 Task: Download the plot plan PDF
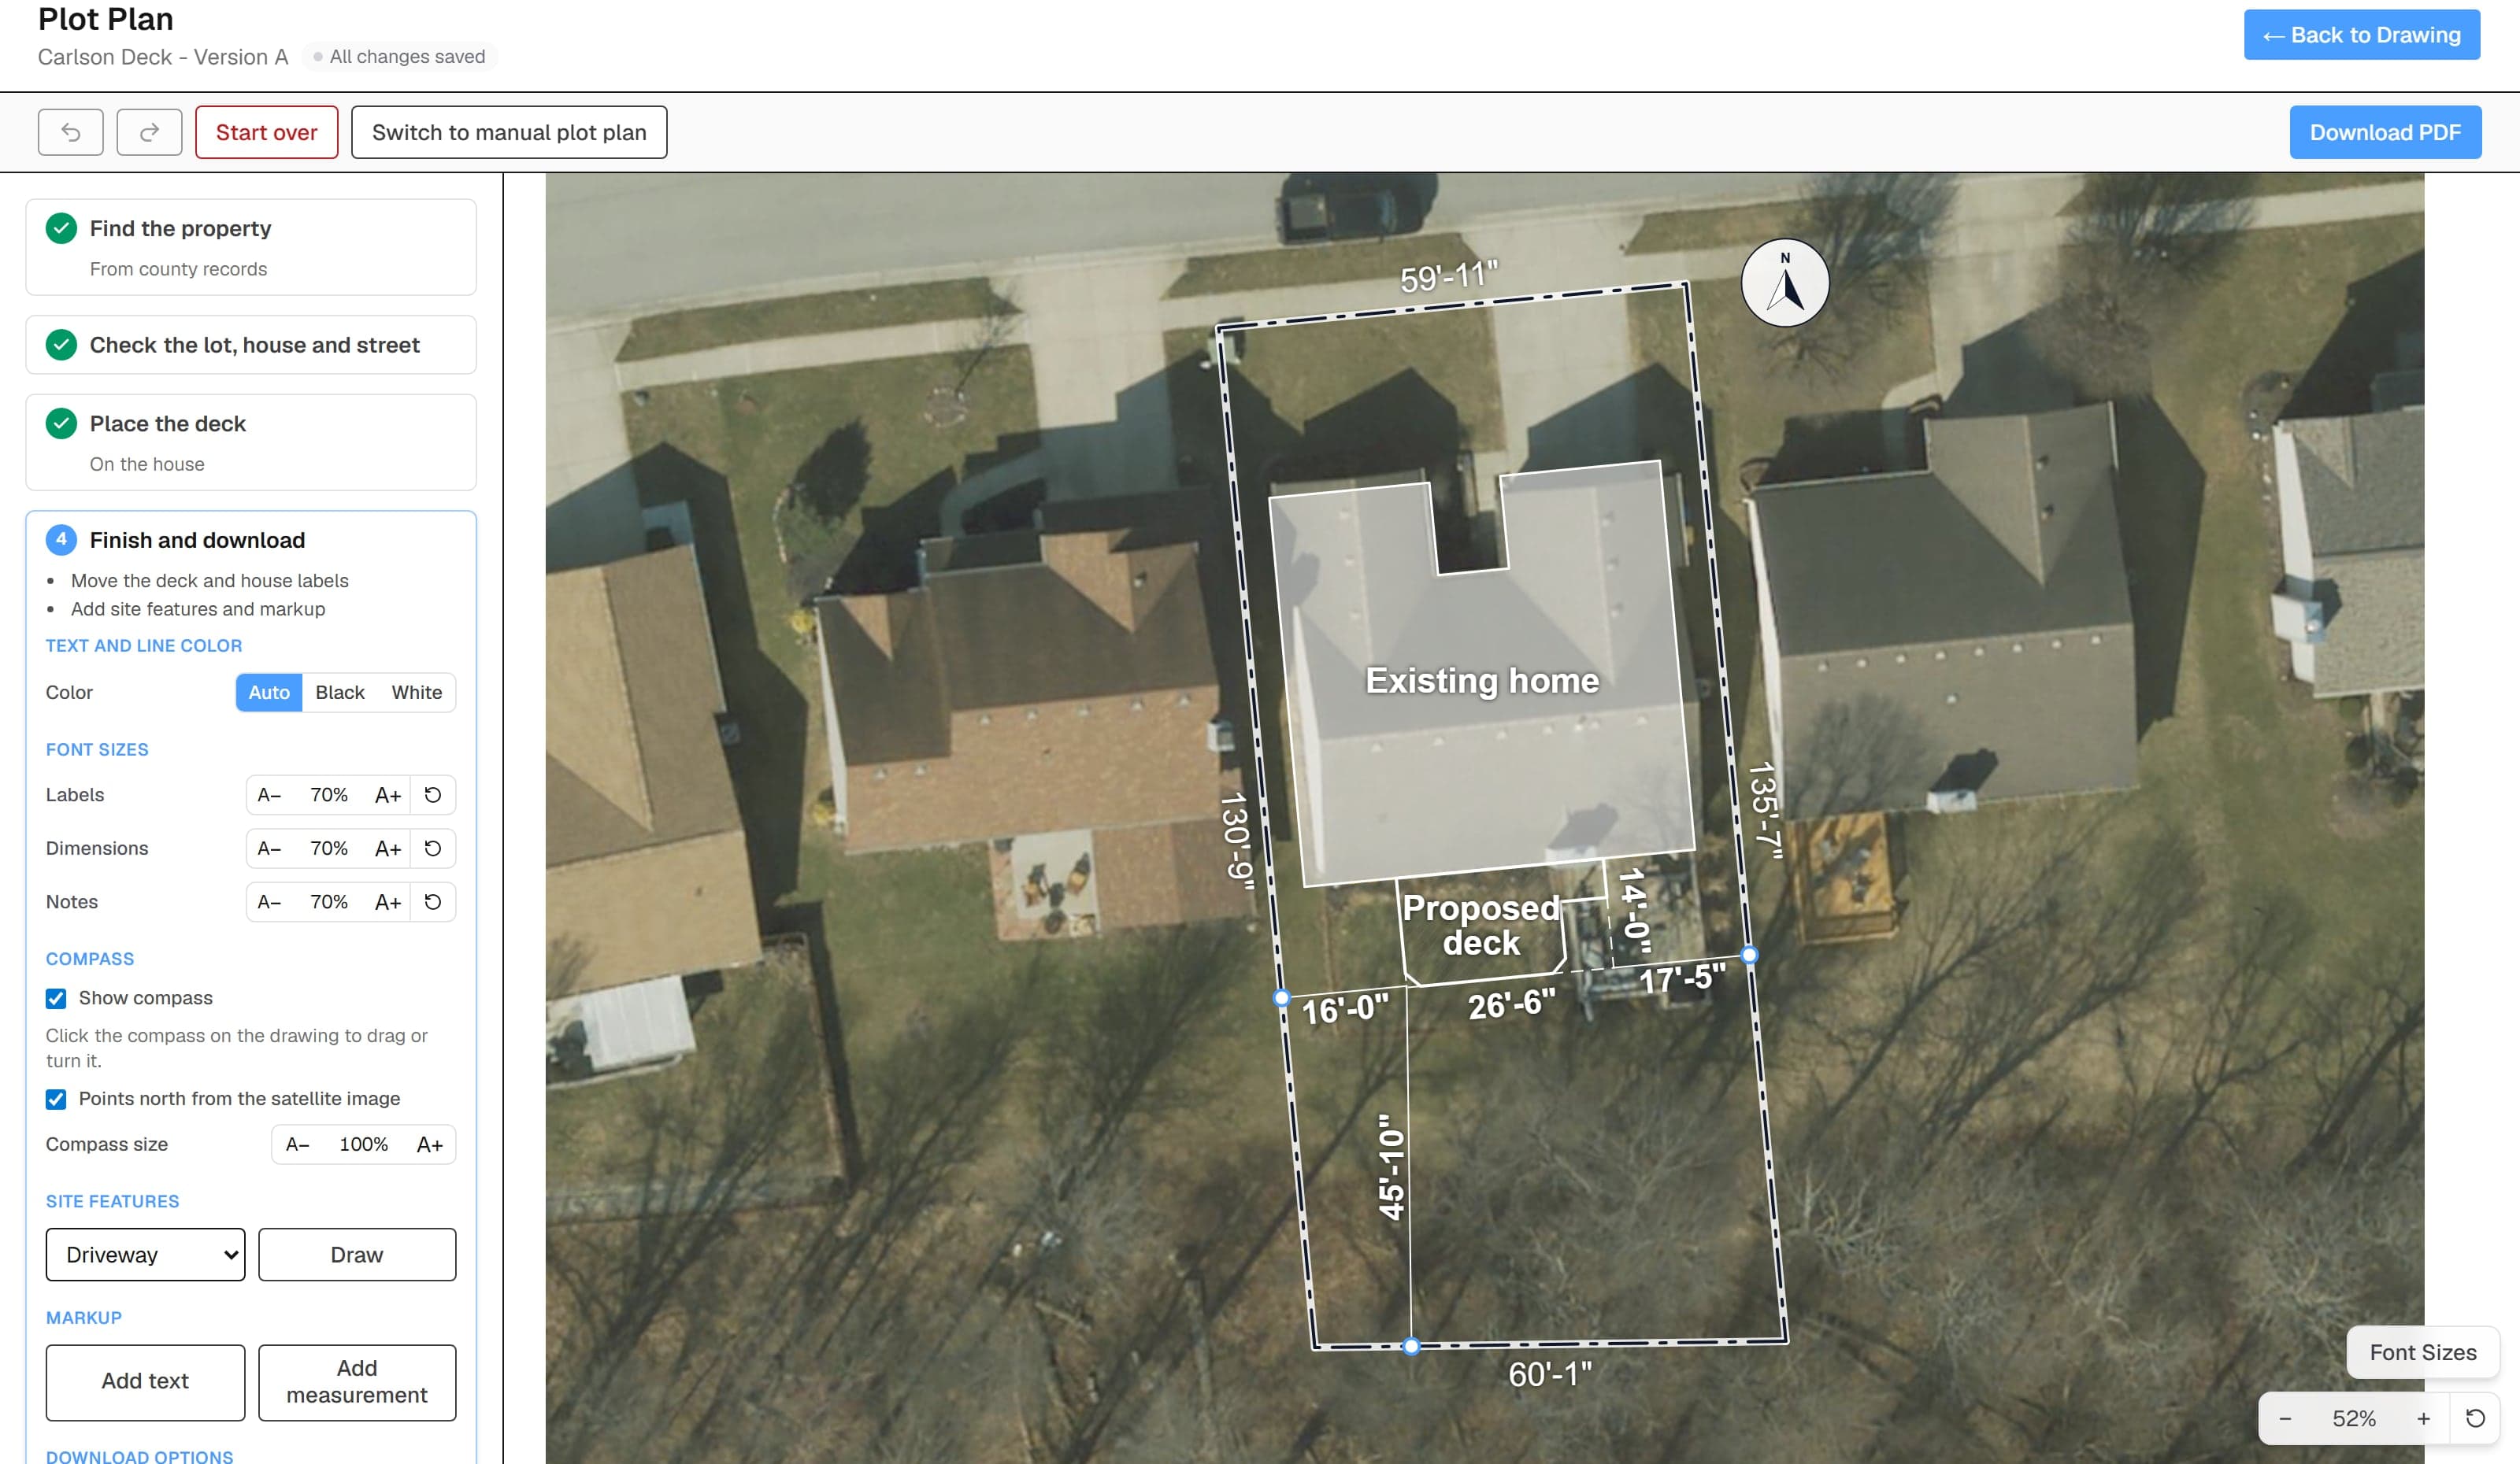[x=2385, y=132]
